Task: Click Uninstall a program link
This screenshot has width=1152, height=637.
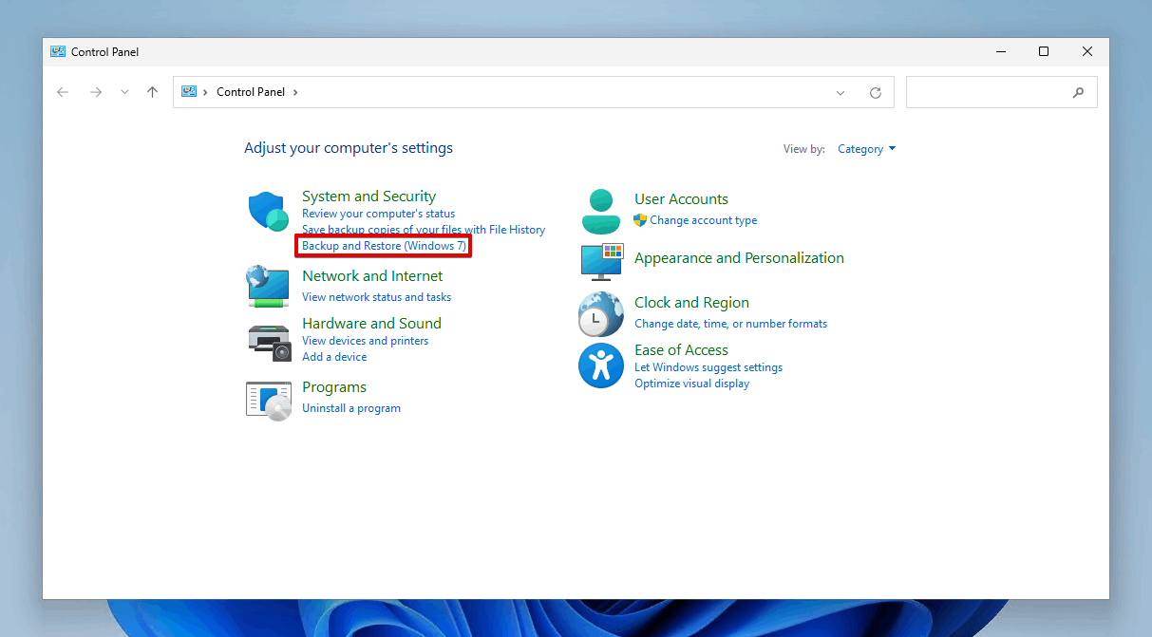Action: tap(351, 408)
